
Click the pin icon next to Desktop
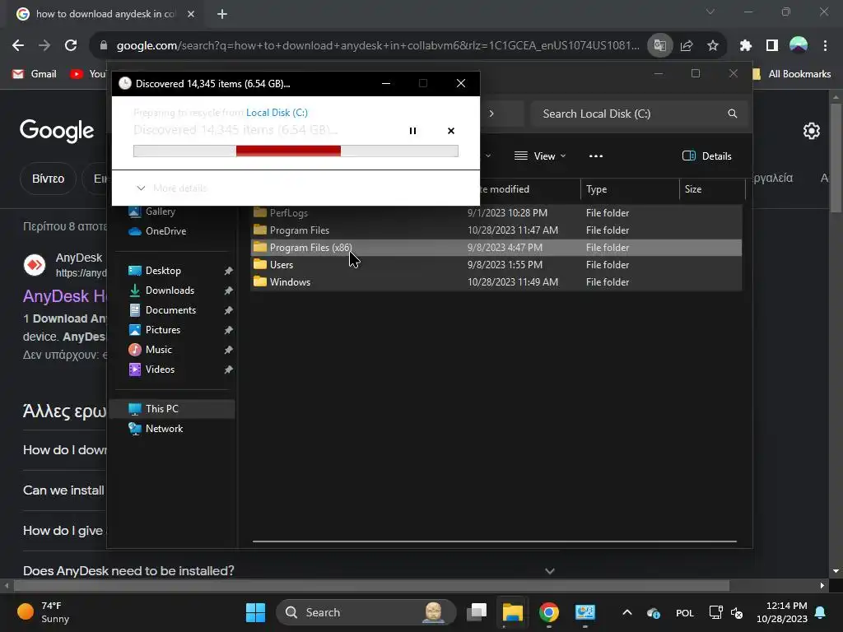[228, 271]
